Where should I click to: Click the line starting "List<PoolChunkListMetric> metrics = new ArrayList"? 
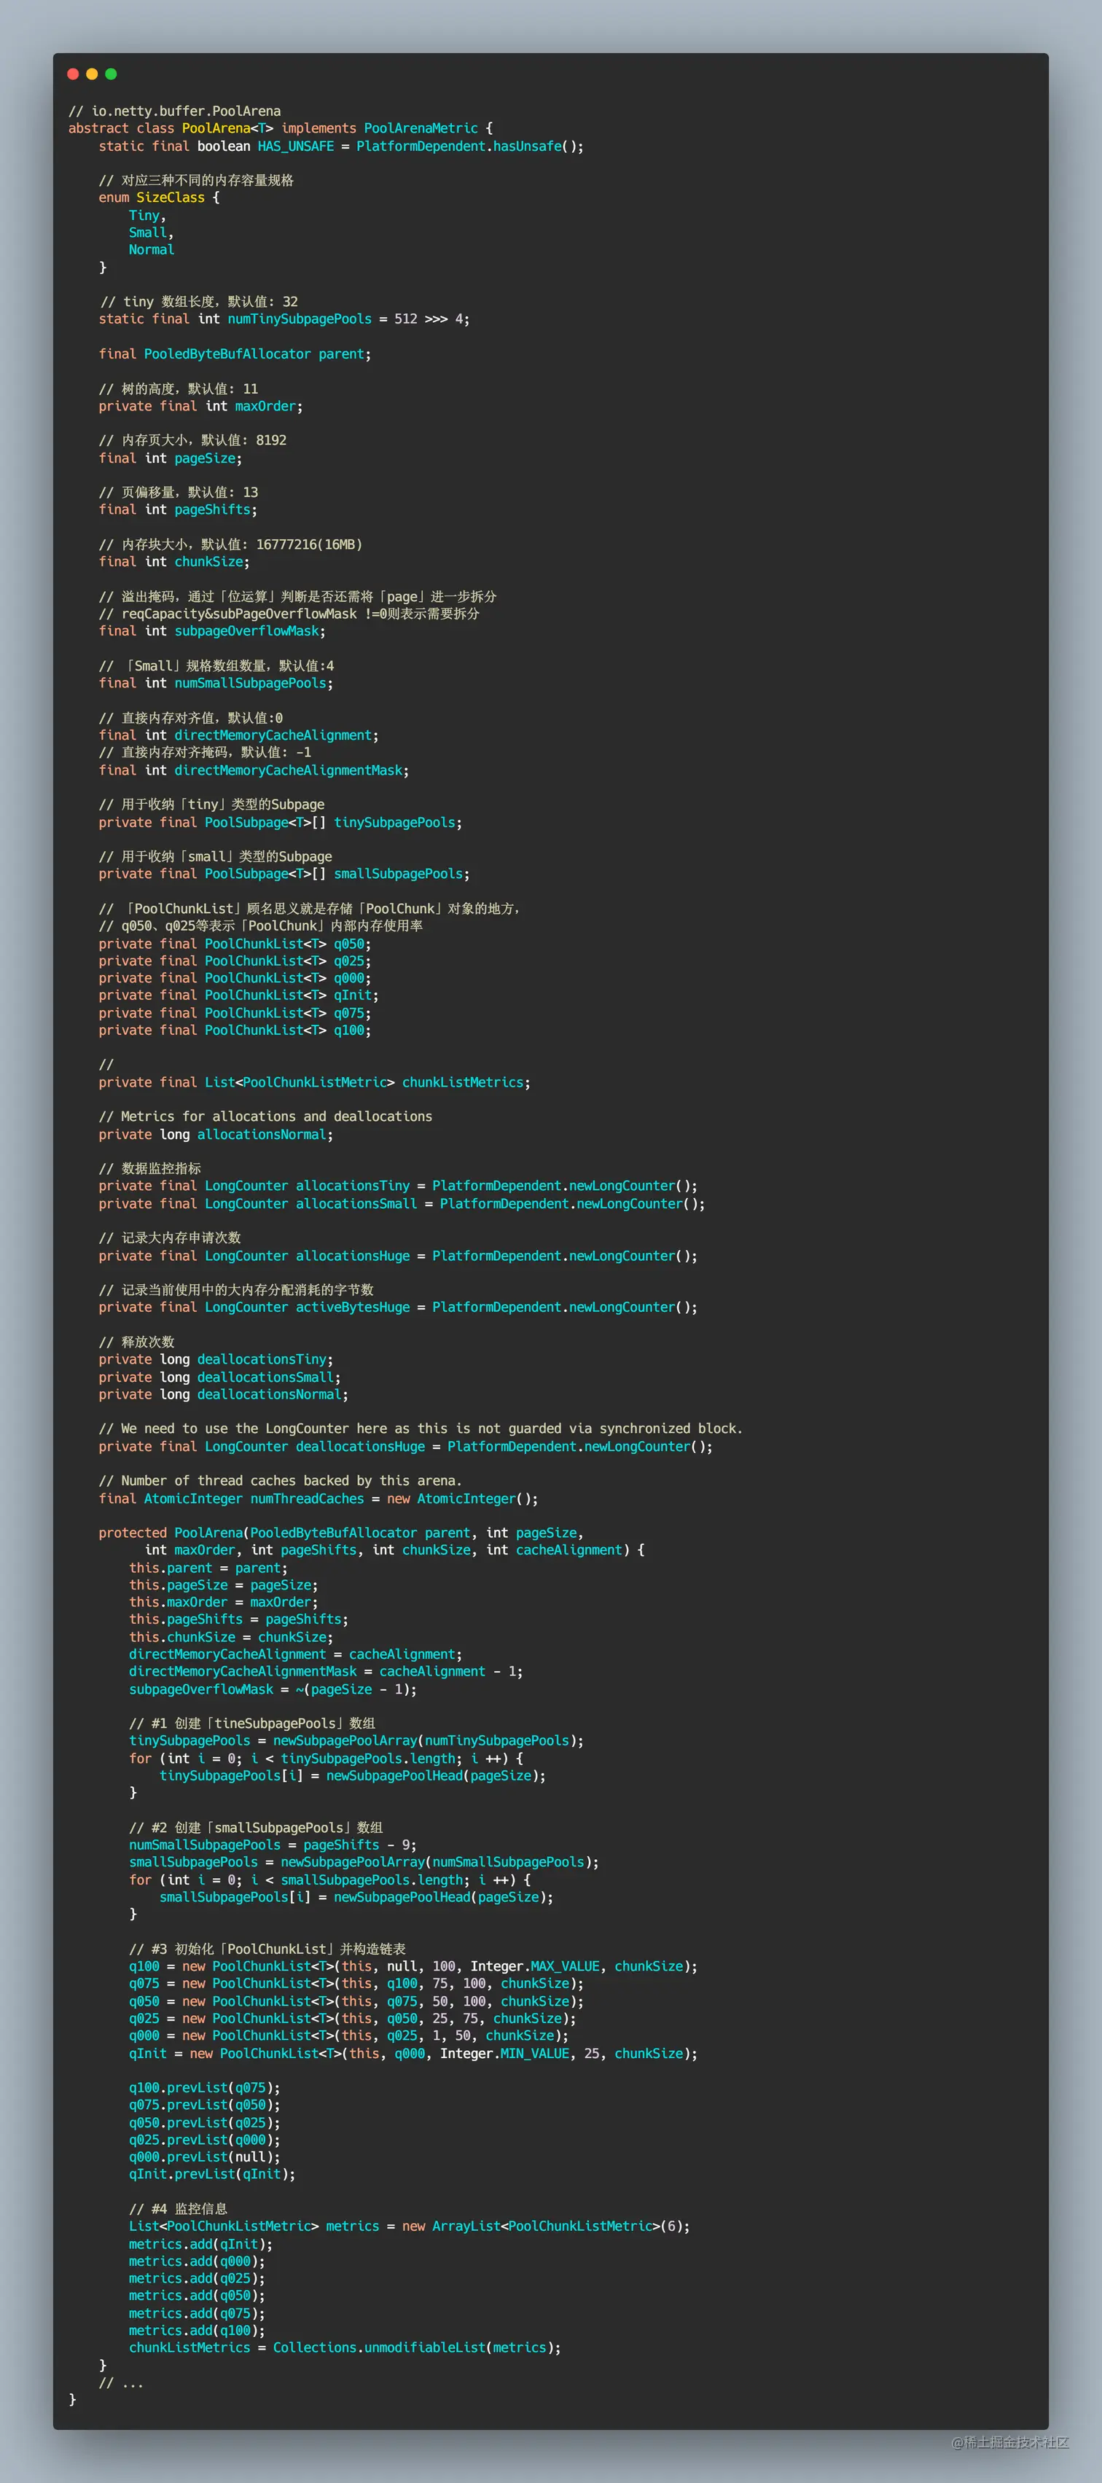point(410,2226)
